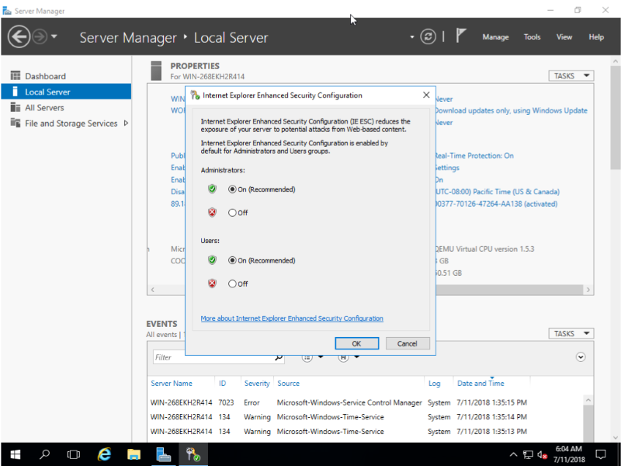Go back with the navigation back arrow
This screenshot has height=466, width=621.
click(19, 37)
